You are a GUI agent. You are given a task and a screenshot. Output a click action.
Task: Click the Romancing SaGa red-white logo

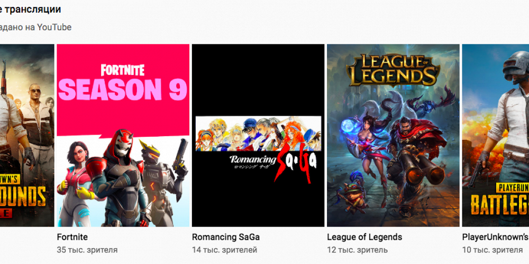[x=273, y=163]
